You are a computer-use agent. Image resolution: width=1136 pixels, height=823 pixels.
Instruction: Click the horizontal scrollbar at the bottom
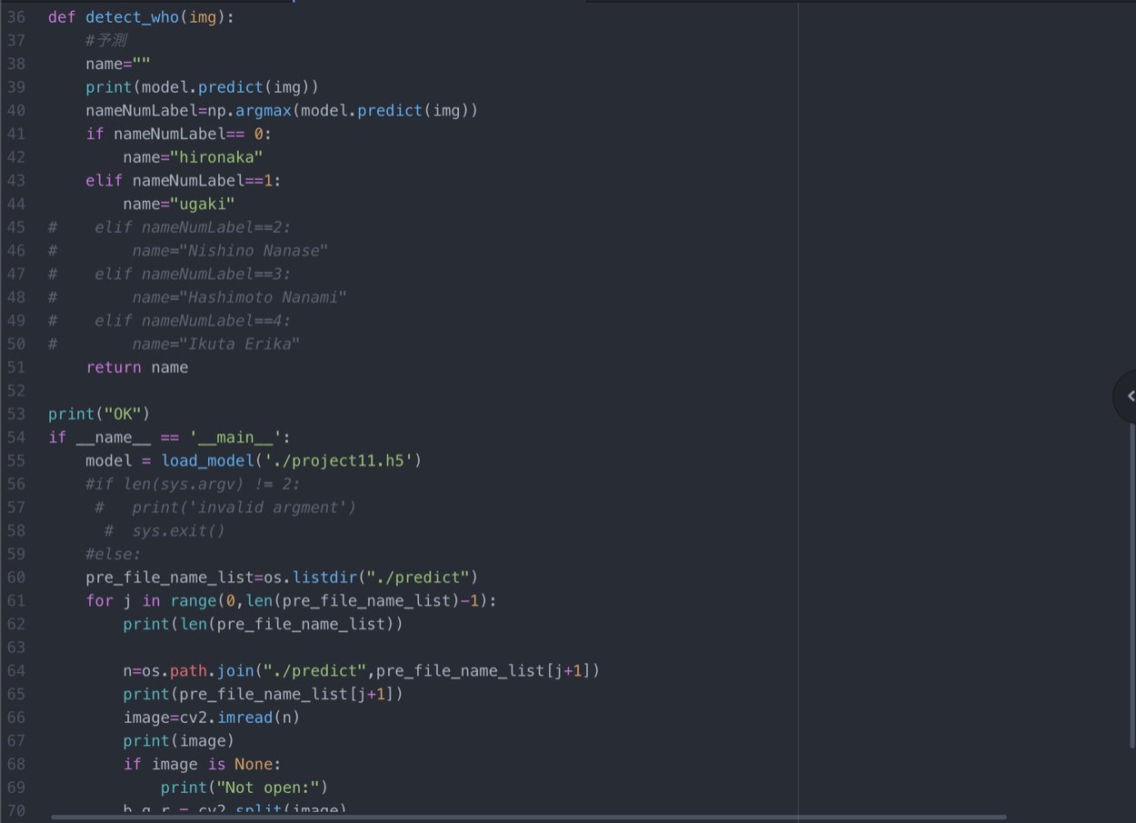click(527, 818)
